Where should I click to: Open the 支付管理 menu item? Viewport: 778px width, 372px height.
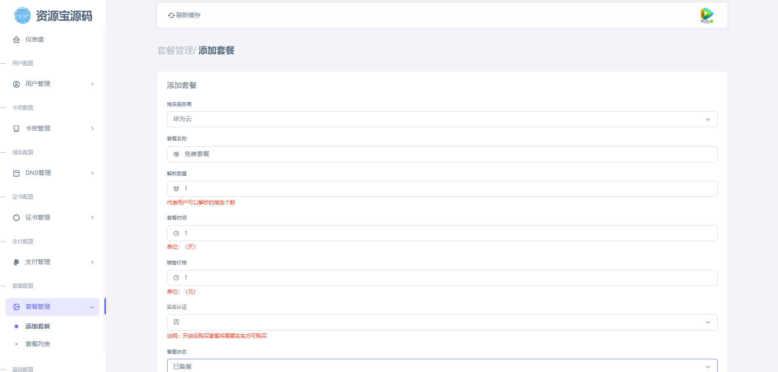(53, 262)
